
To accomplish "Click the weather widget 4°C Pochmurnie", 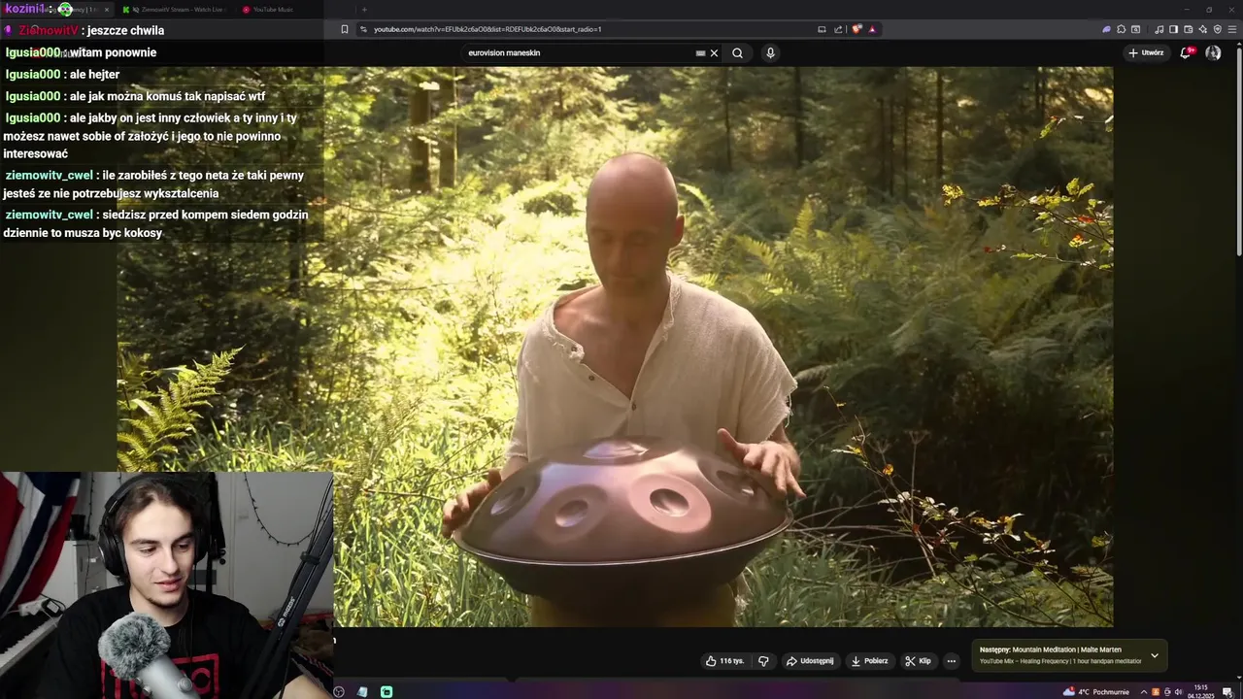I will point(1095,692).
